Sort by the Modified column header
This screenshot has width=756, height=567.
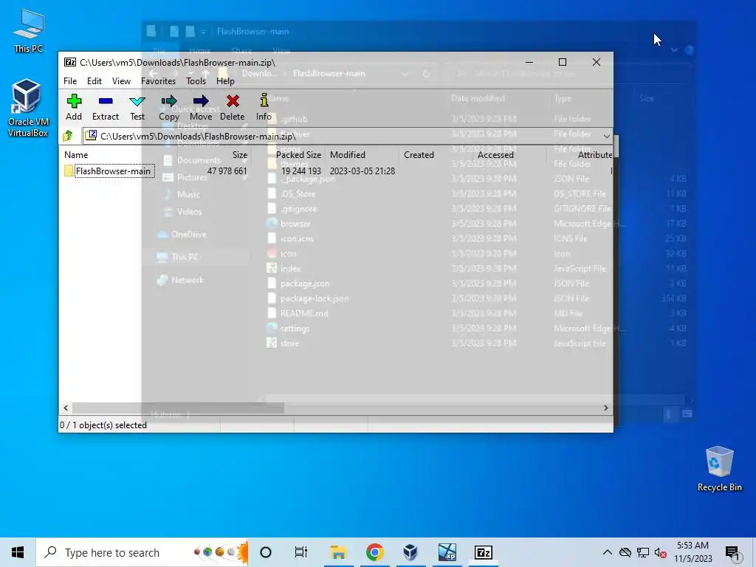tap(347, 155)
